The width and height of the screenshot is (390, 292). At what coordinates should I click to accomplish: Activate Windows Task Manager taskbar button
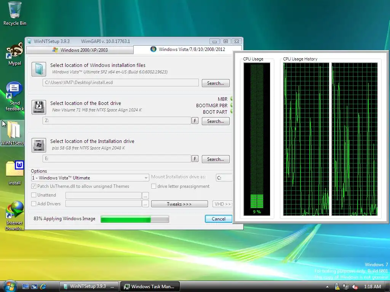pos(150,286)
